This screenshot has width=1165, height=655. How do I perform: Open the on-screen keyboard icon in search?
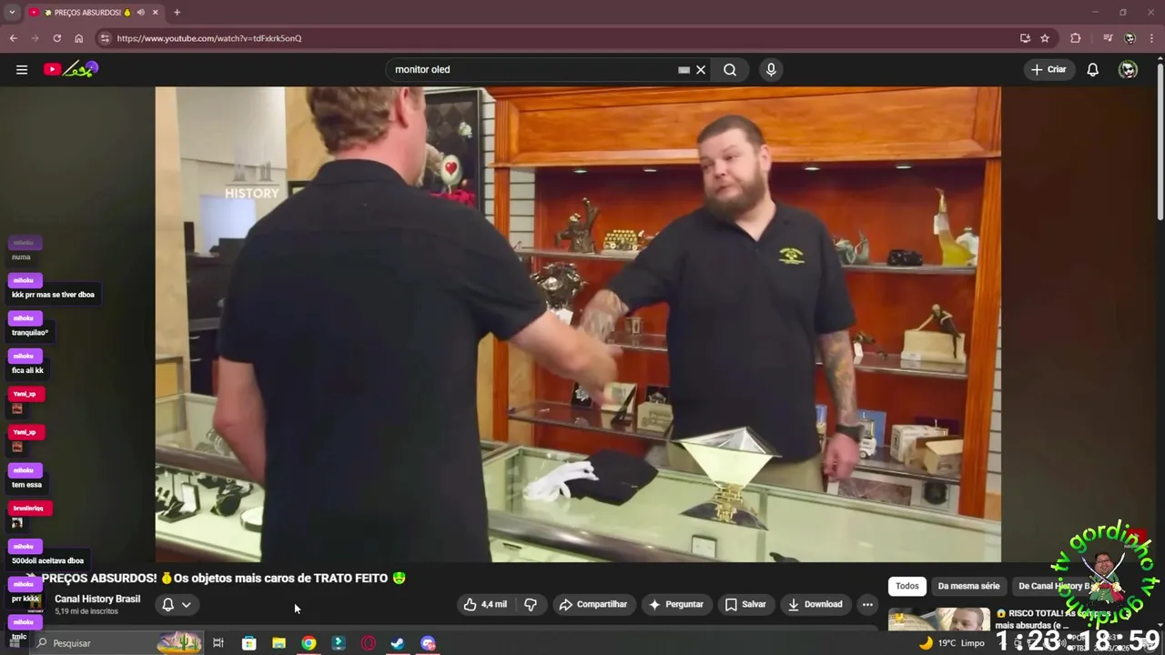pyautogui.click(x=684, y=69)
